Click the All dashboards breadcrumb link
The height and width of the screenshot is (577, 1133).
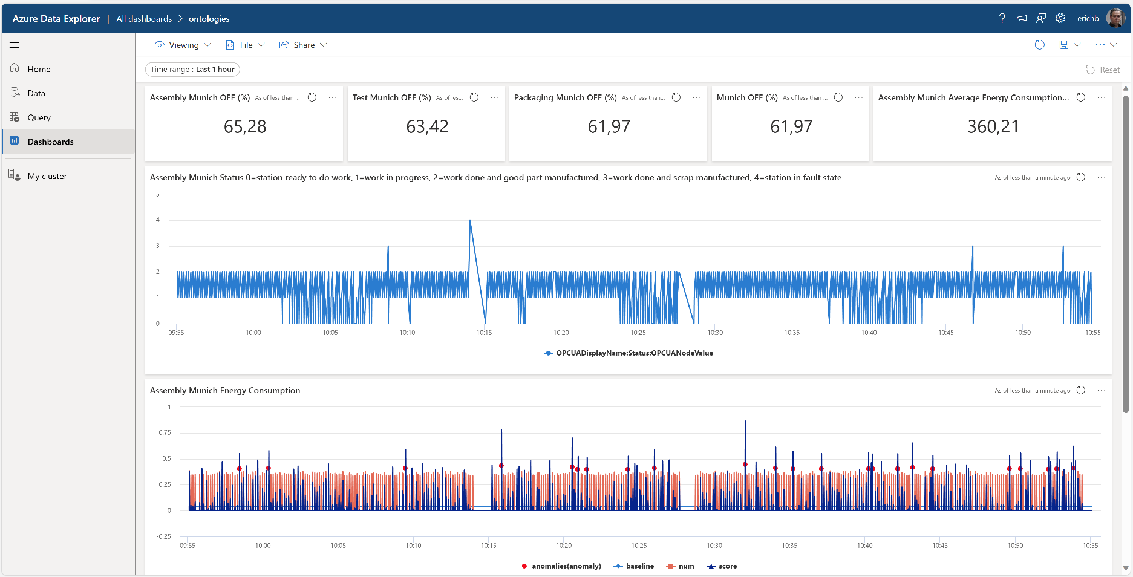[144, 19]
